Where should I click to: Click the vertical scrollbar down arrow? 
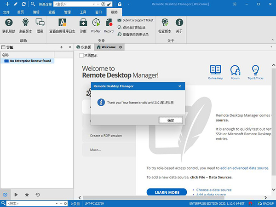[274, 190]
